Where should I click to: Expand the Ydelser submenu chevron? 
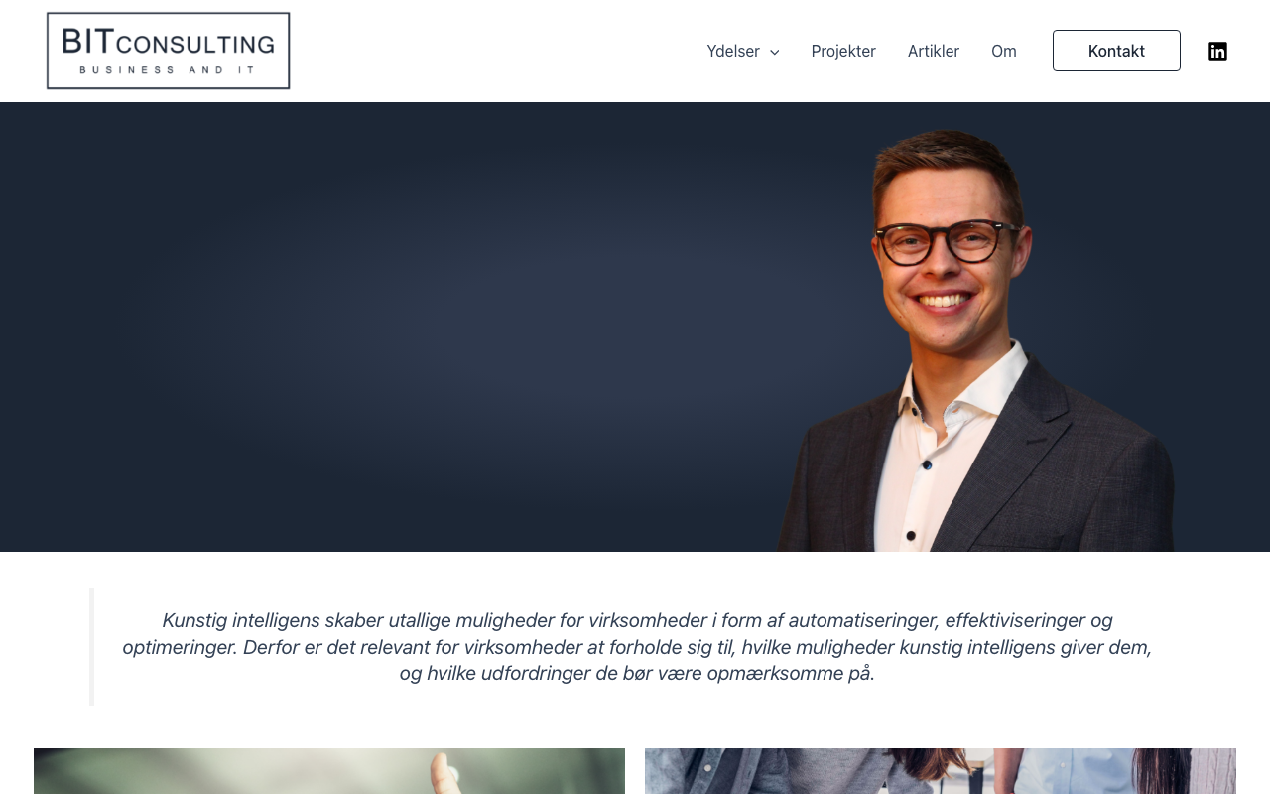click(774, 52)
